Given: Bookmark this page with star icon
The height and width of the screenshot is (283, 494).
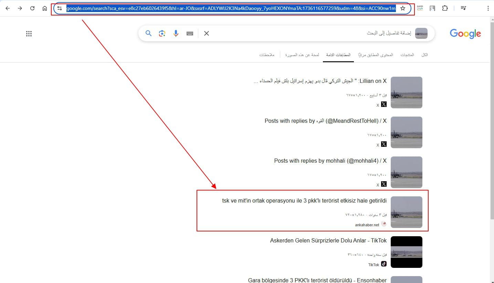Looking at the screenshot, I should [403, 8].
